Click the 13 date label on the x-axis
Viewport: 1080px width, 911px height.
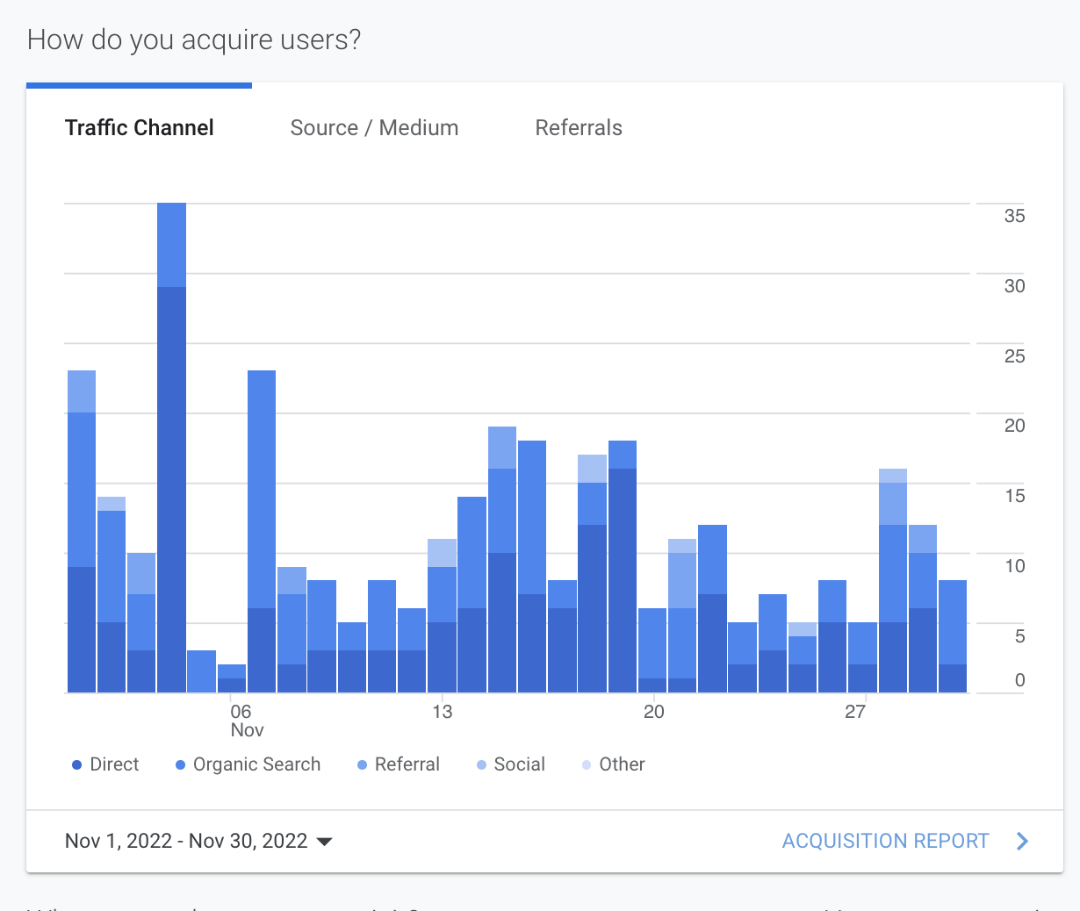[x=442, y=712]
